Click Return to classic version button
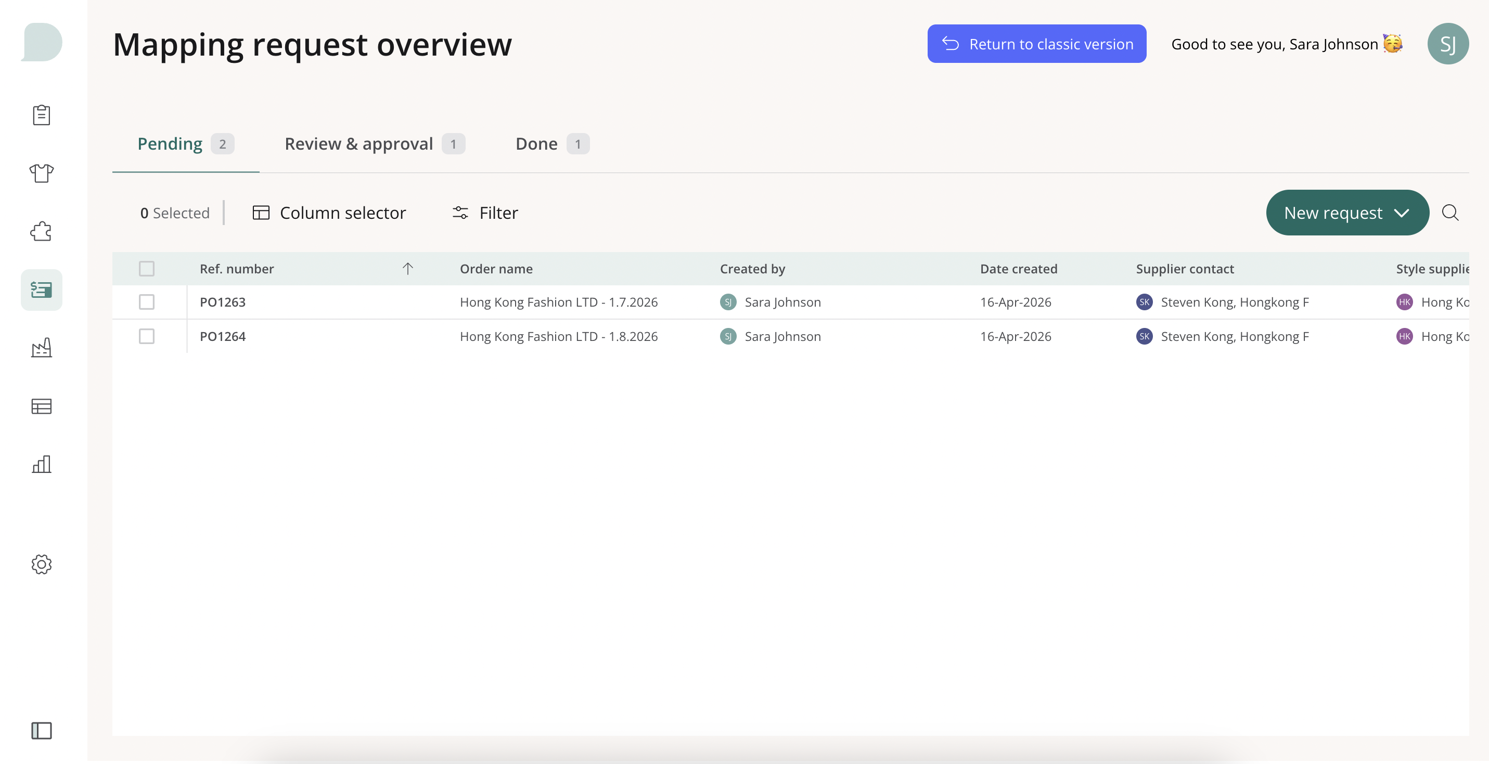 pos(1037,44)
